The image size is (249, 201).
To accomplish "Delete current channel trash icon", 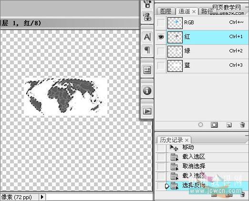I will tap(242, 125).
